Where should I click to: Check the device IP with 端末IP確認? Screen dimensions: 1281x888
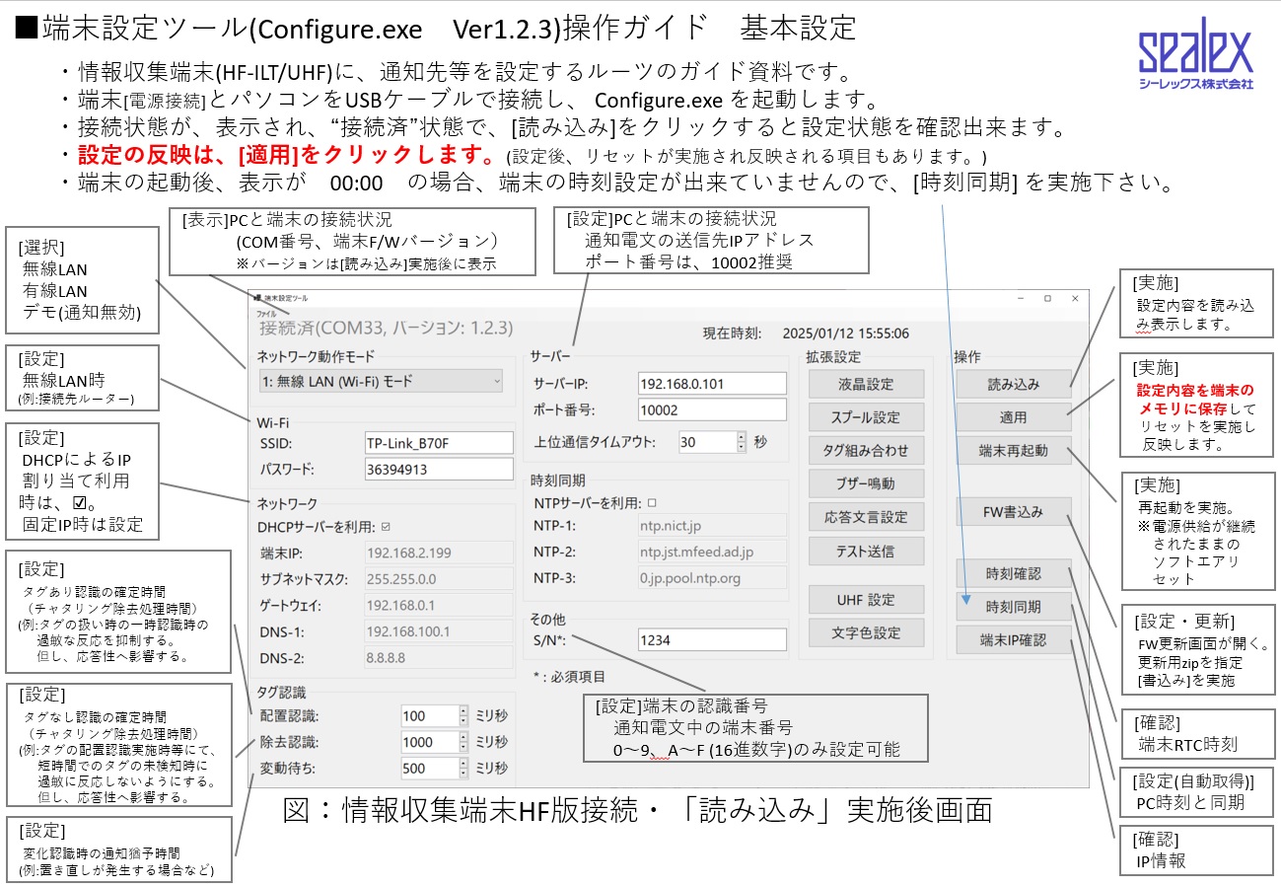pos(1013,639)
